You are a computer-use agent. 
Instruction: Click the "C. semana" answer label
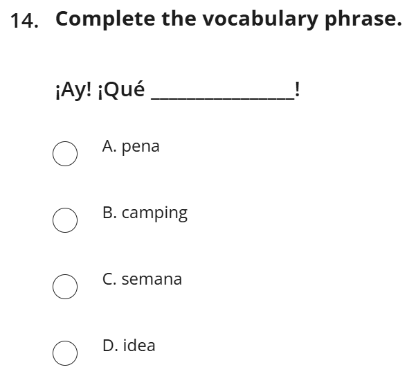tap(142, 279)
